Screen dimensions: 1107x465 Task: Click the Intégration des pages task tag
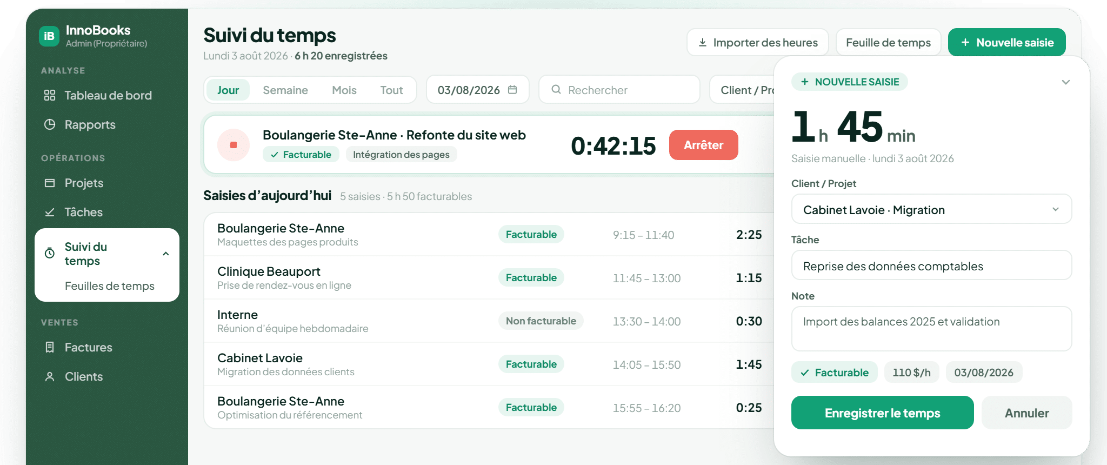coord(401,155)
